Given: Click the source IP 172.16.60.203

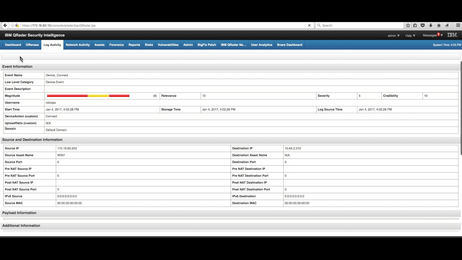Looking at the screenshot, I should coord(67,148).
